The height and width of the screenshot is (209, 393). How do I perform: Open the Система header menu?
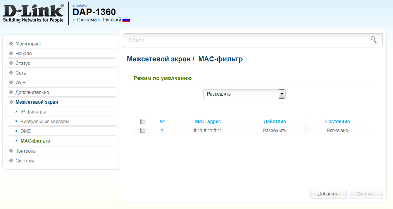(x=87, y=19)
